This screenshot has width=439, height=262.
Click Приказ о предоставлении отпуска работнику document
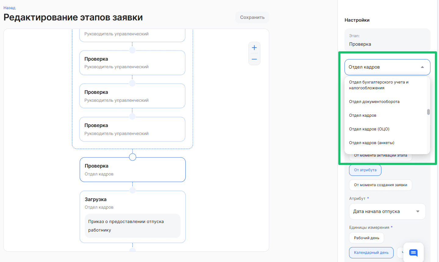133,226
